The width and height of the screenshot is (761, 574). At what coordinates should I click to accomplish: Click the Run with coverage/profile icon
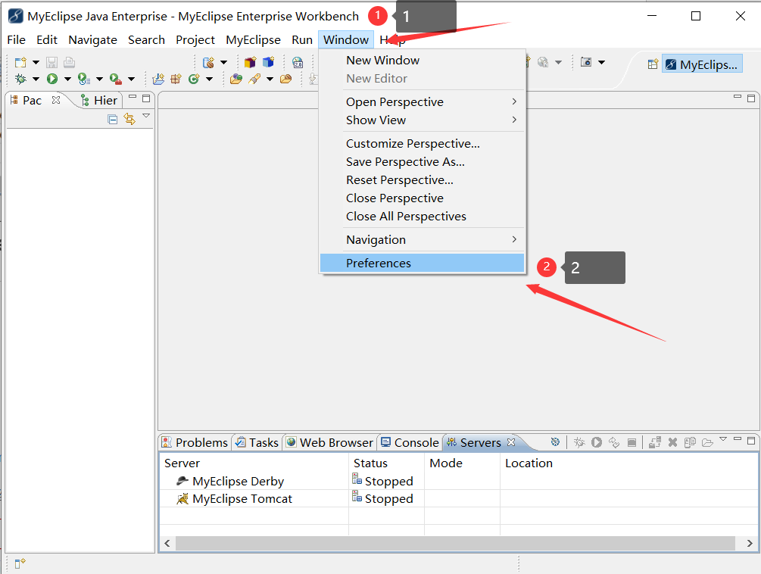click(84, 79)
